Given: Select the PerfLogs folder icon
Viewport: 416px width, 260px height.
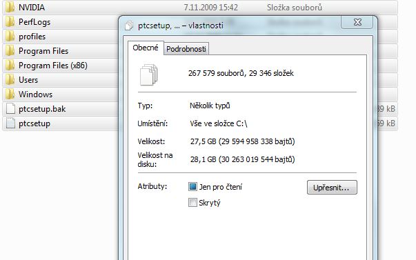Looking at the screenshot, I should (x=10, y=22).
